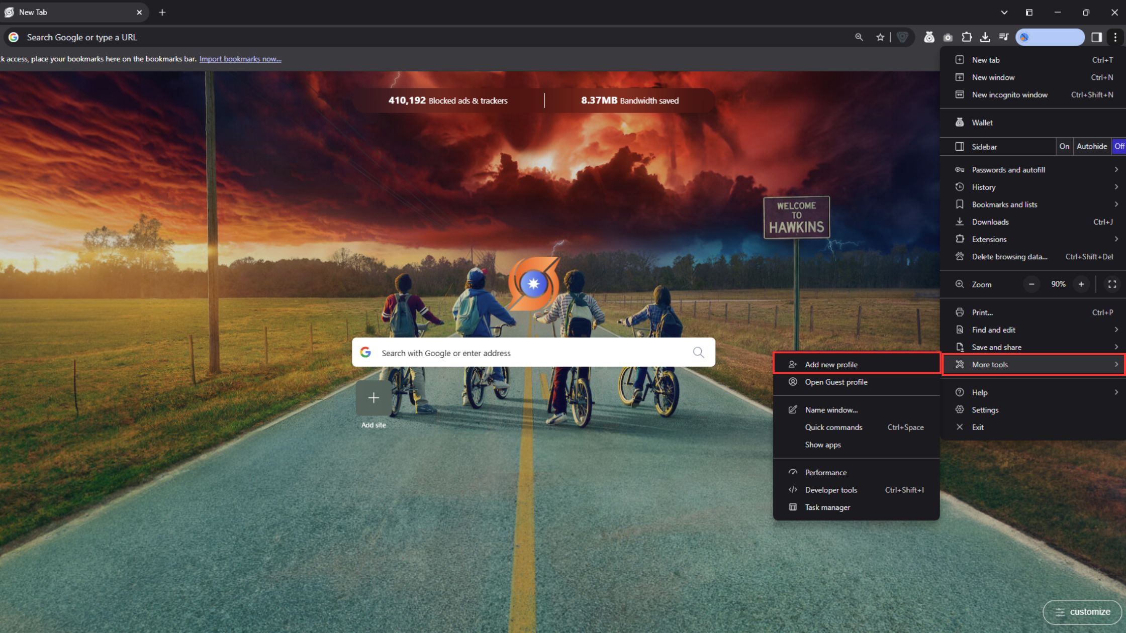Set Sidebar to Autohide
This screenshot has width=1126, height=633.
pos(1091,146)
